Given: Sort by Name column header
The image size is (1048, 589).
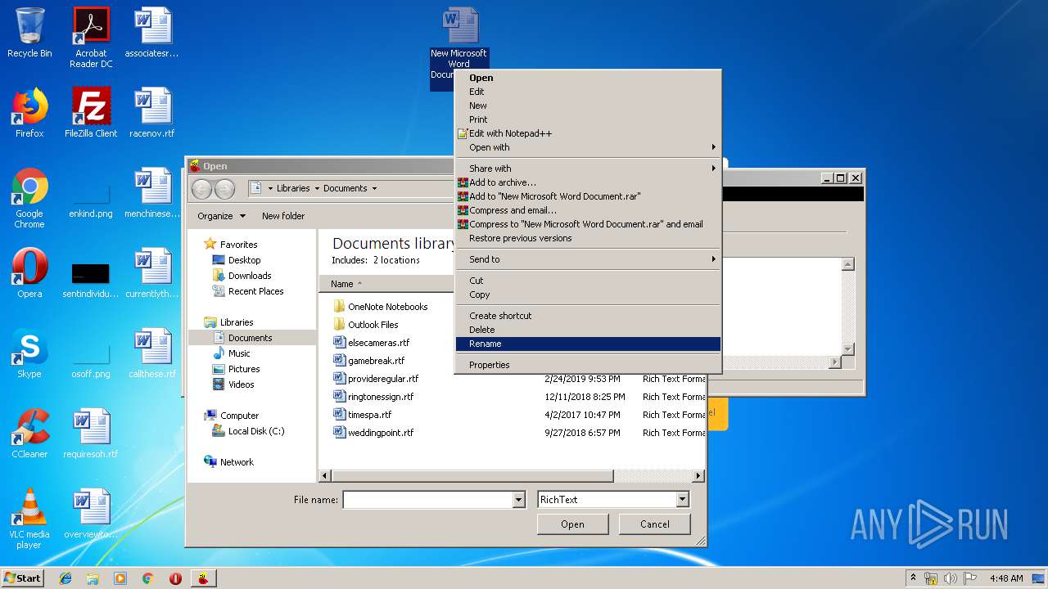Looking at the screenshot, I should (x=385, y=284).
